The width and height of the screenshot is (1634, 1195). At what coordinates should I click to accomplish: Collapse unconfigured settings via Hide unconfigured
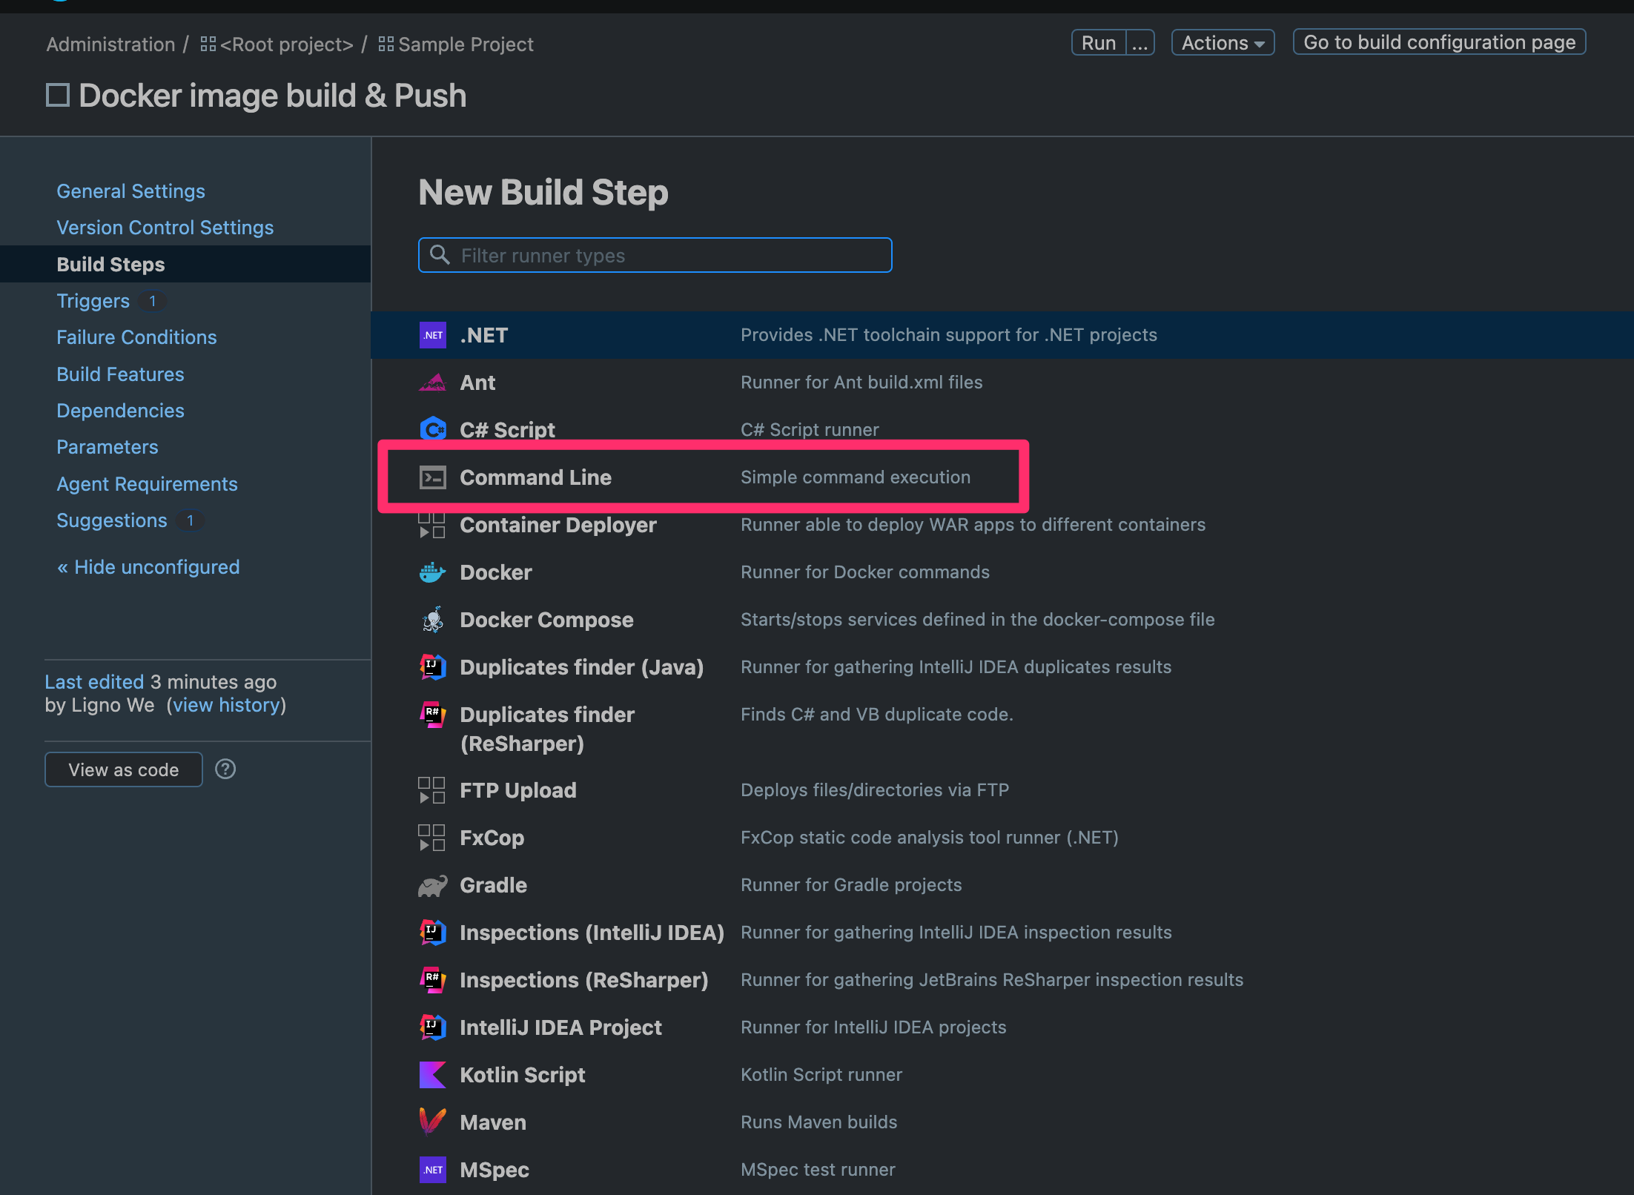click(x=148, y=566)
